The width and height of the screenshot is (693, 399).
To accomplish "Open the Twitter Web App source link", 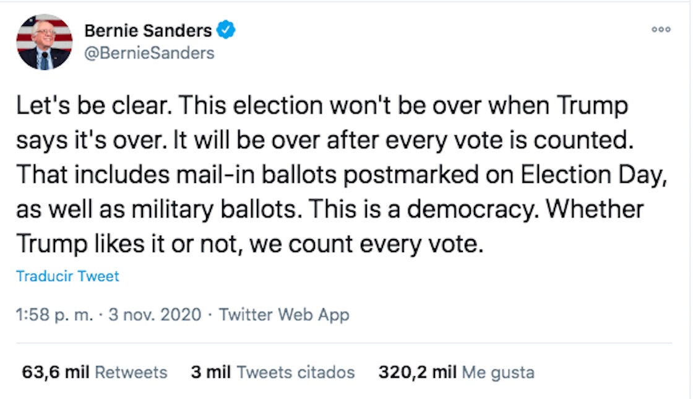I will pos(284,315).
